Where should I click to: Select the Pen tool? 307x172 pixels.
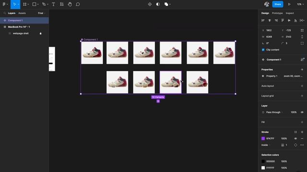44,4
